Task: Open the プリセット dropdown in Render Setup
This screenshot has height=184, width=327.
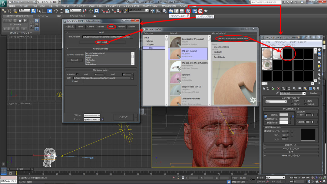Action: click(92, 115)
